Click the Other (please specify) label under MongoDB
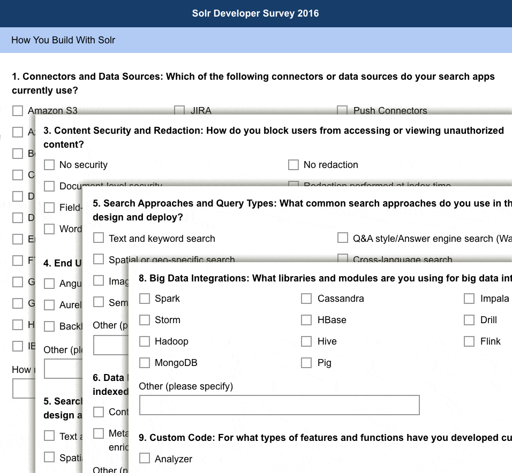Viewport: 512px width, 473px height. click(x=186, y=386)
